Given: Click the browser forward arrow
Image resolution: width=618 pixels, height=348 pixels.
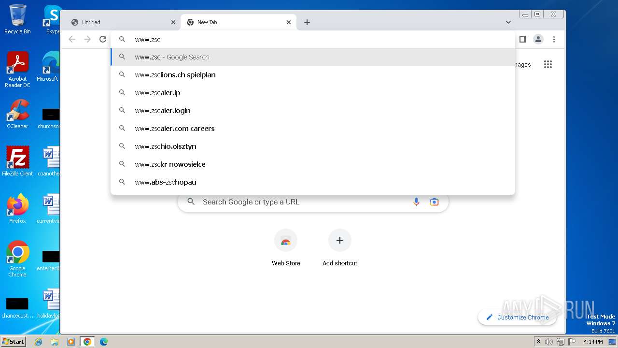Looking at the screenshot, I should [87, 39].
